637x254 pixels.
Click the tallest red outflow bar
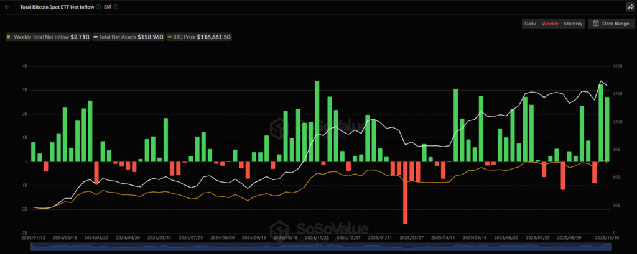[x=405, y=193]
